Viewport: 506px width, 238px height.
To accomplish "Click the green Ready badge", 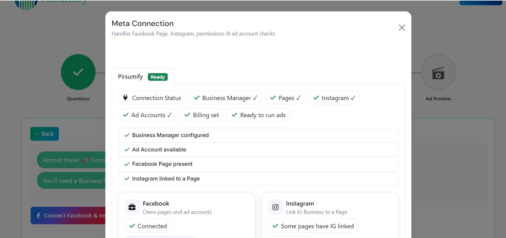I will click(x=158, y=77).
